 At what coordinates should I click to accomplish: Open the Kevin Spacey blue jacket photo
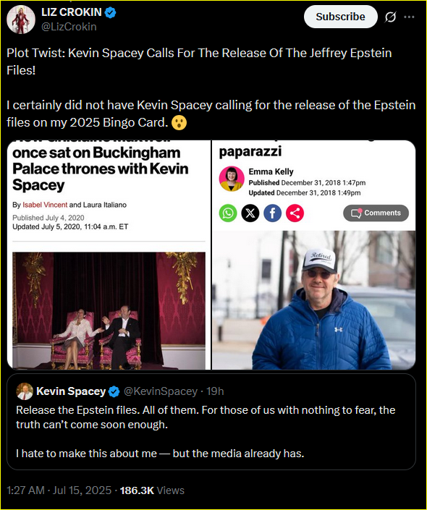[314, 300]
